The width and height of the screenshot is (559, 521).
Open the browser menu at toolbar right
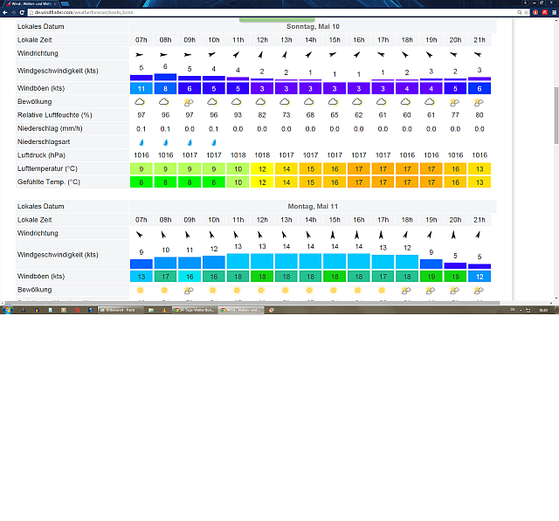[x=552, y=13]
